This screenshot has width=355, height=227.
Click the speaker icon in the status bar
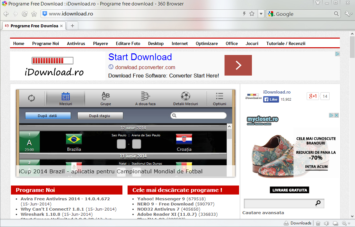coord(326,223)
